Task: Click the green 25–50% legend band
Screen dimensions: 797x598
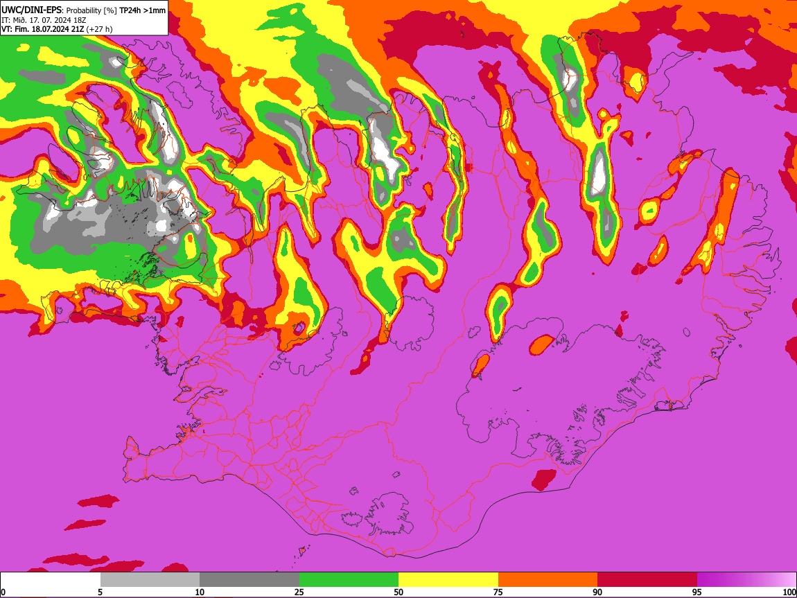Action: point(349,580)
